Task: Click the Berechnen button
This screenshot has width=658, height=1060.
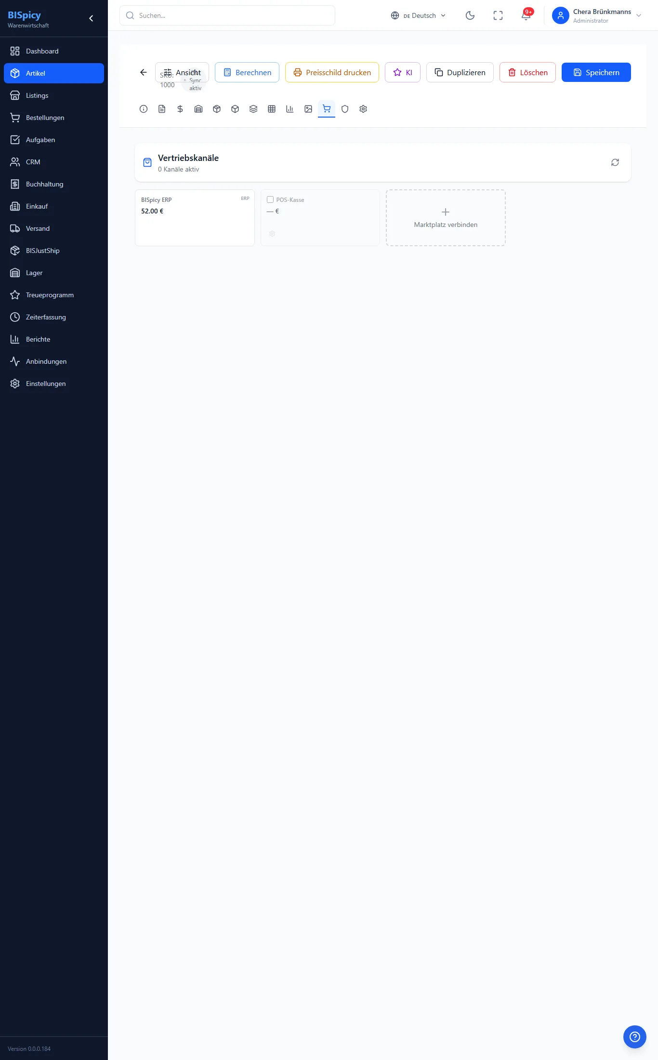Action: coord(247,72)
